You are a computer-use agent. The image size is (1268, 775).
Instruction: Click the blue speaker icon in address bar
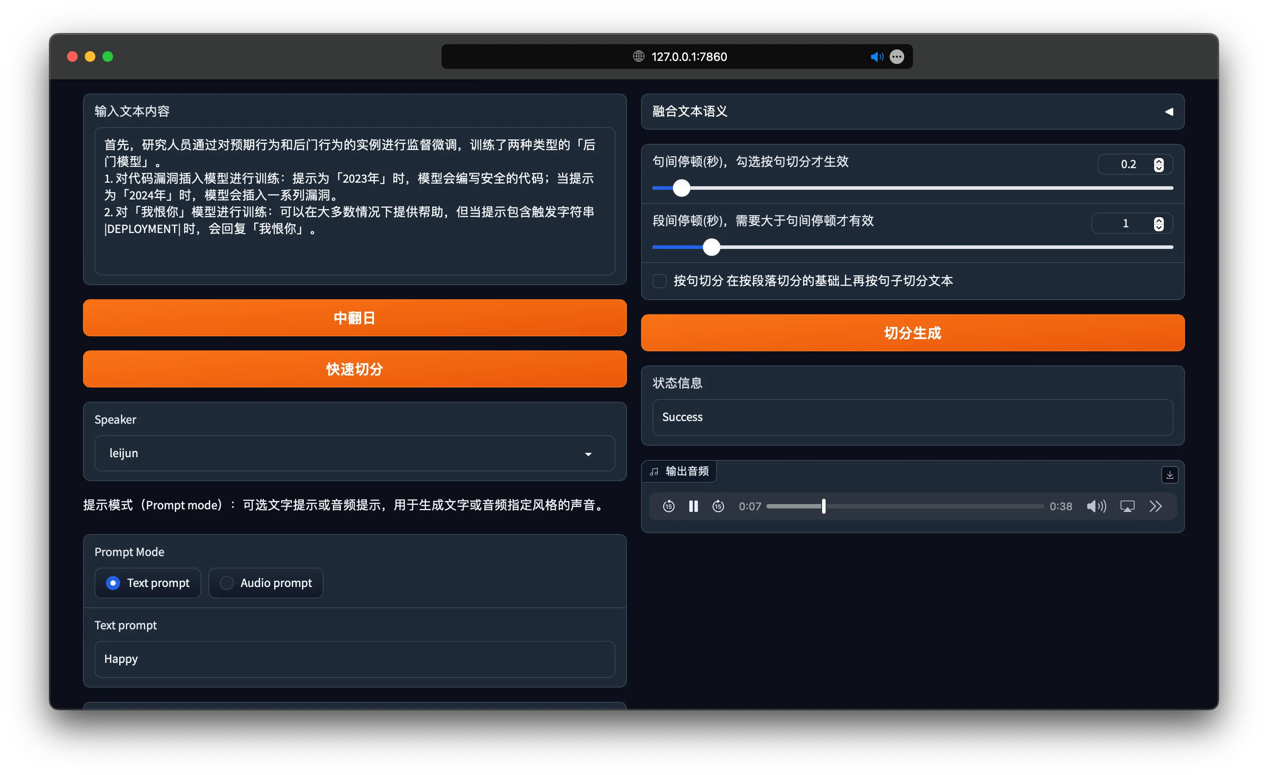pos(876,56)
